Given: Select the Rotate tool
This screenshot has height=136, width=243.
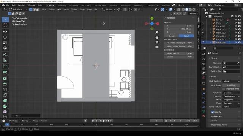Looking at the screenshot, I should pyautogui.click(x=5, y=37).
